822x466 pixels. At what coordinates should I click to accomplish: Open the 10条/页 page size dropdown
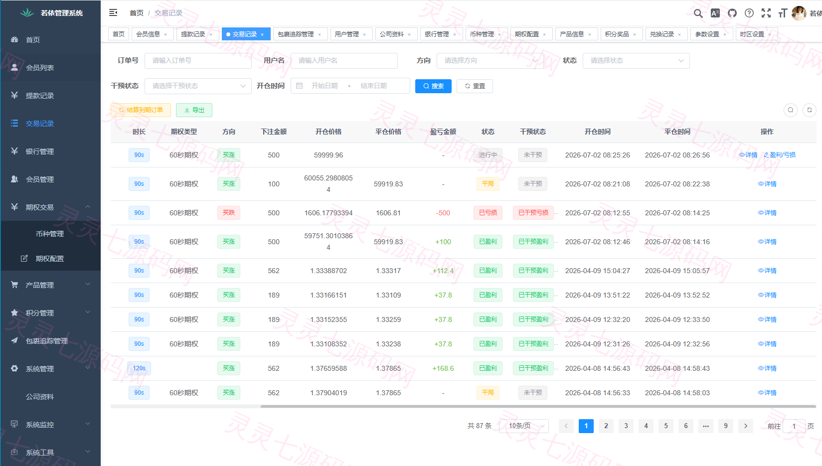pyautogui.click(x=524, y=426)
